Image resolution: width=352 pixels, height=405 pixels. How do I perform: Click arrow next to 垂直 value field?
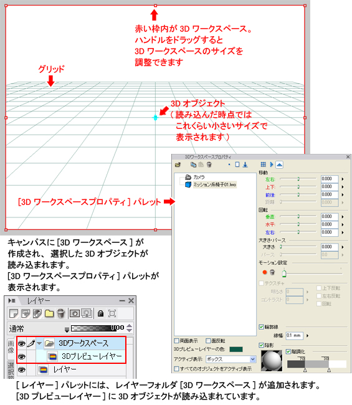343,216
